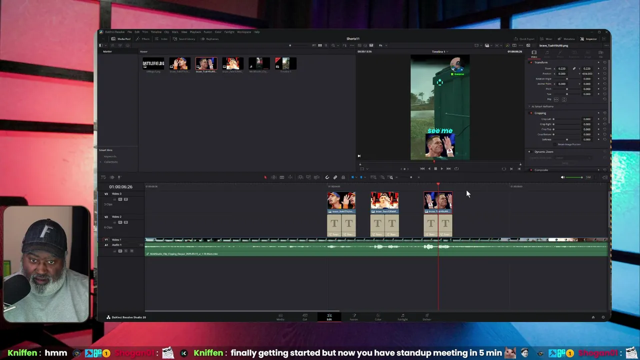Open Inspector File tab

pos(601,54)
